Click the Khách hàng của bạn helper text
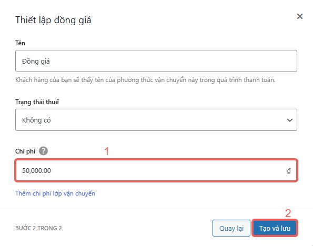 pyautogui.click(x=145, y=80)
